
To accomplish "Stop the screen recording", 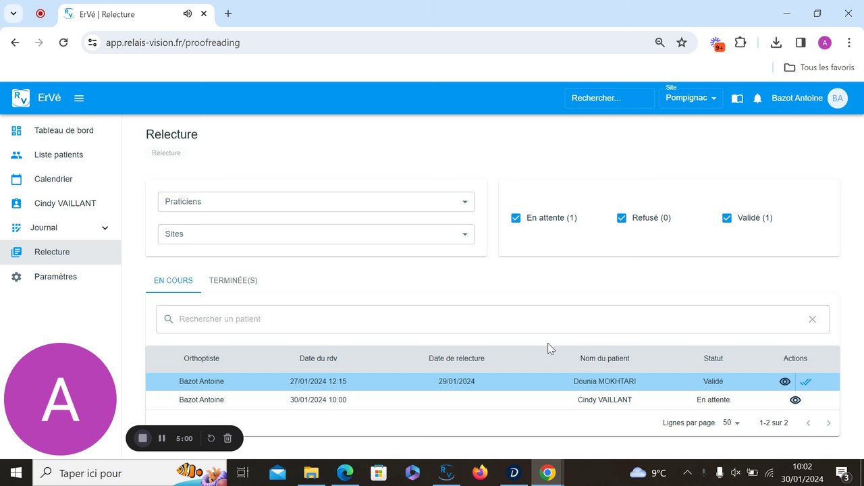I will click(x=142, y=438).
